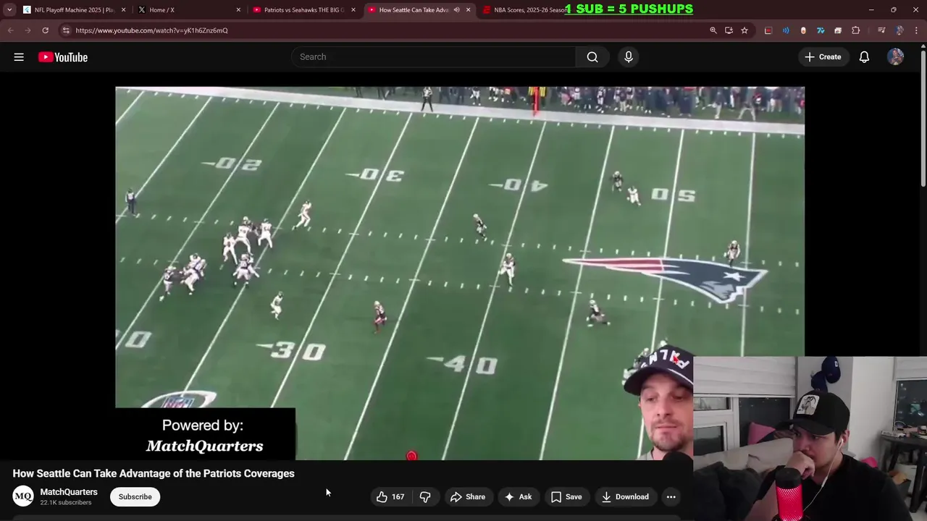
Task: Open the browser zoom magnifier icon
Action: [x=713, y=30]
